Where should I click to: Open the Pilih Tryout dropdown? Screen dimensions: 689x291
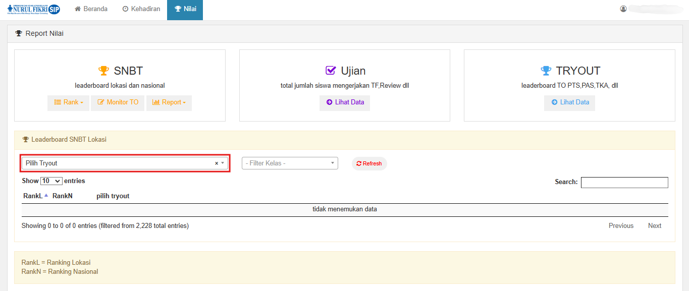click(121, 163)
